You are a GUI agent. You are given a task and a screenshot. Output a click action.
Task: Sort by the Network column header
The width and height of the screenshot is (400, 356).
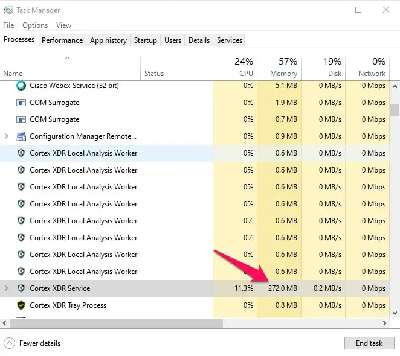point(367,68)
